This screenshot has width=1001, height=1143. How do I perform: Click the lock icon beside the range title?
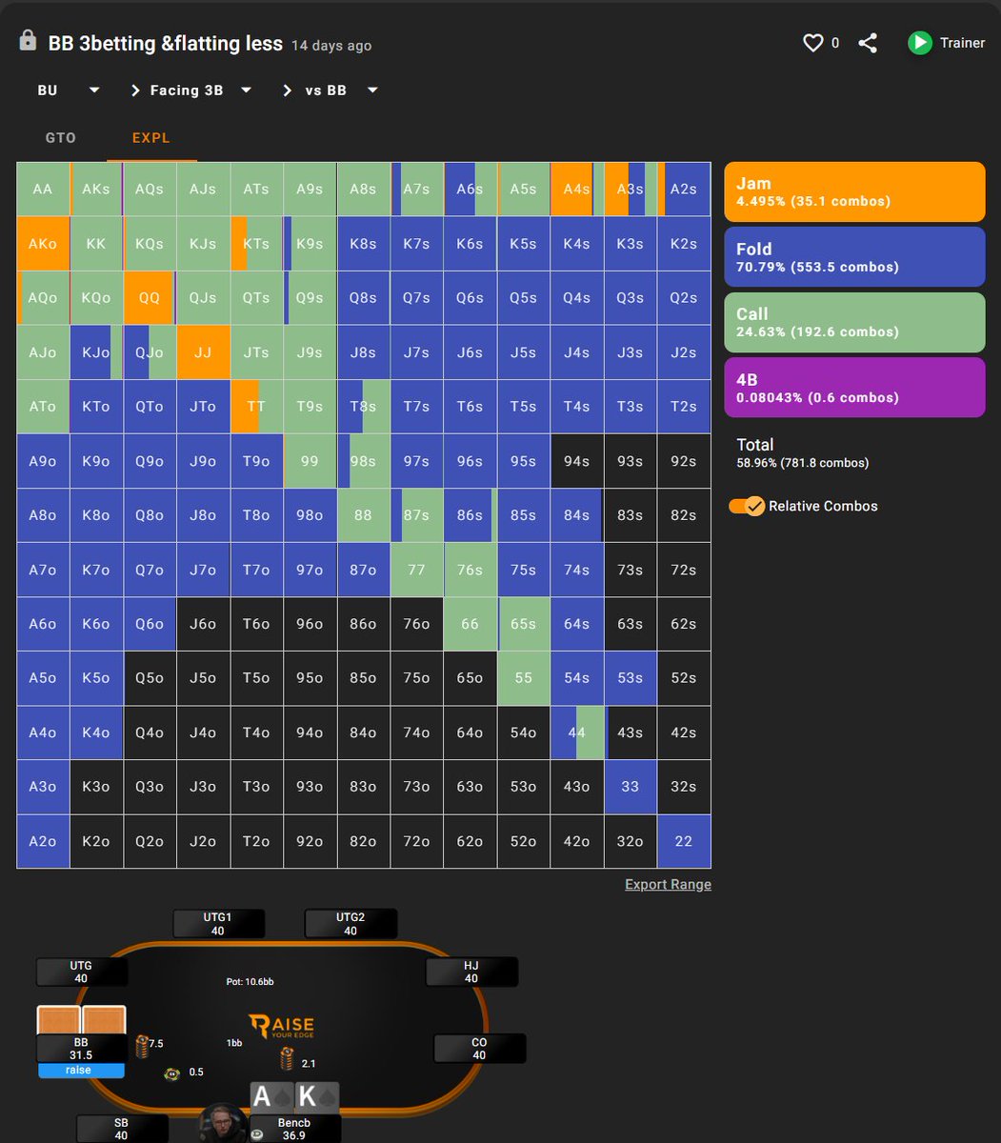[27, 42]
